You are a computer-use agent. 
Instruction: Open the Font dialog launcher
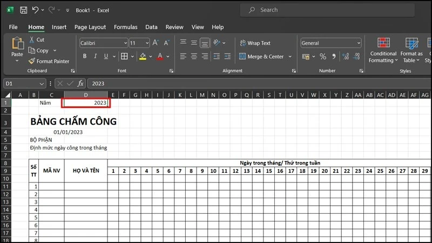tap(171, 71)
